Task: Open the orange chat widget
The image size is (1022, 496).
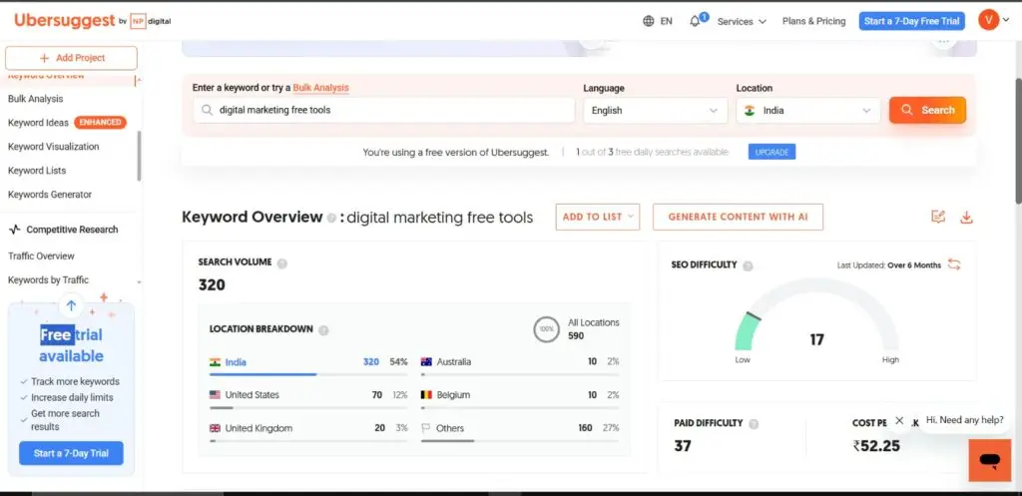Action: 989,460
